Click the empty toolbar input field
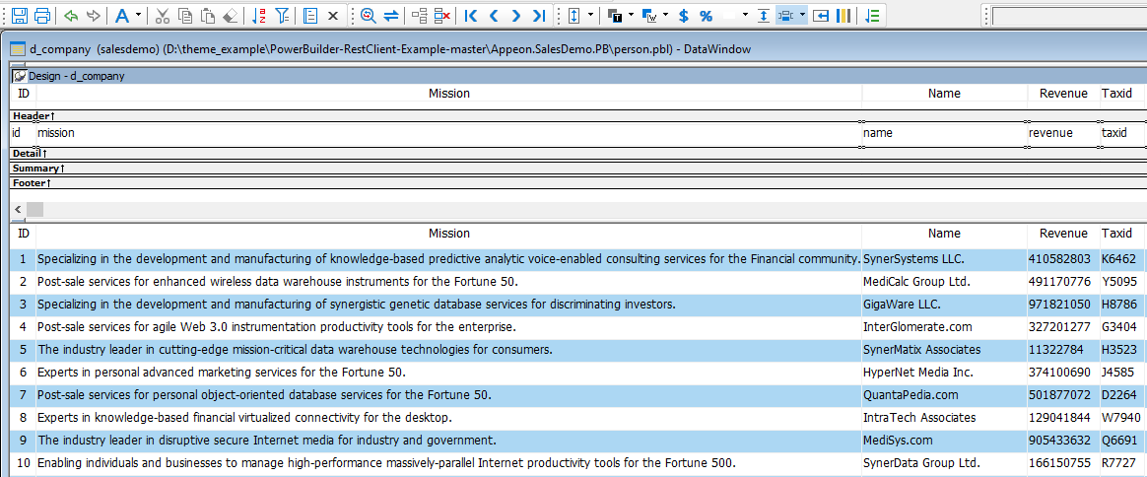1147x477 pixels. [1068, 16]
